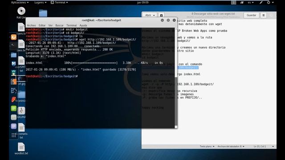Show all applications grid in the dock

tap(14, 135)
